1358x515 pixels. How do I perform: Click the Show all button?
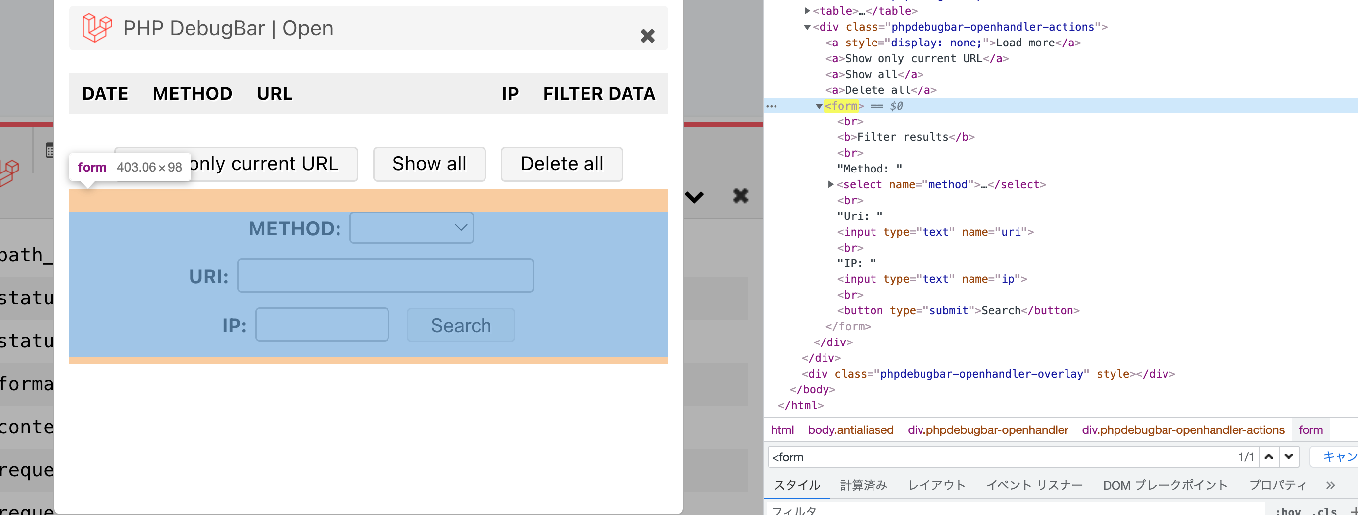click(429, 164)
